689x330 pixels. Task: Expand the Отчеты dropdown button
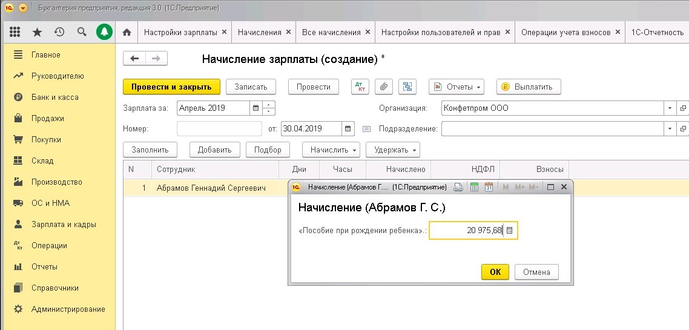click(457, 87)
